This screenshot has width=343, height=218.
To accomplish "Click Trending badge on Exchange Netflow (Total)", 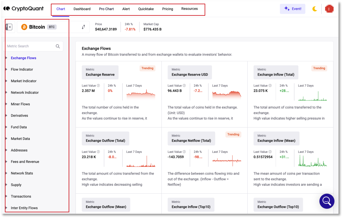I will pyautogui.click(x=233, y=134).
